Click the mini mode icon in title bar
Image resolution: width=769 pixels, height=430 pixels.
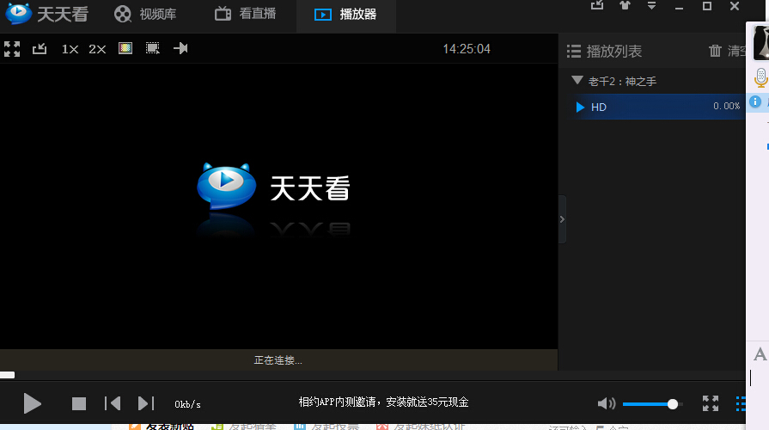pos(597,5)
